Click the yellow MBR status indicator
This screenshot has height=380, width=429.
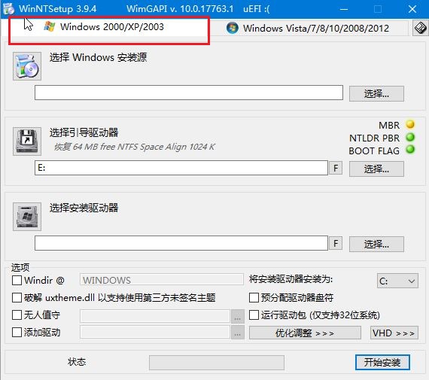pyautogui.click(x=410, y=124)
